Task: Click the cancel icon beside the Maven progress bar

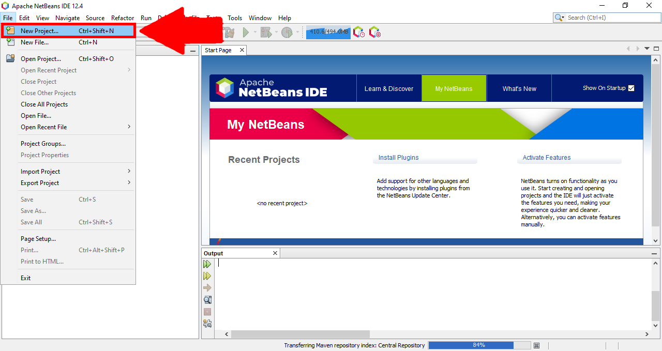Action: [537, 345]
